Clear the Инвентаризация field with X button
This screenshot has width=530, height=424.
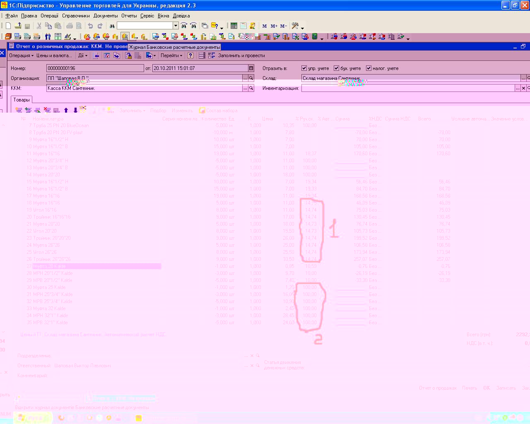(x=523, y=88)
